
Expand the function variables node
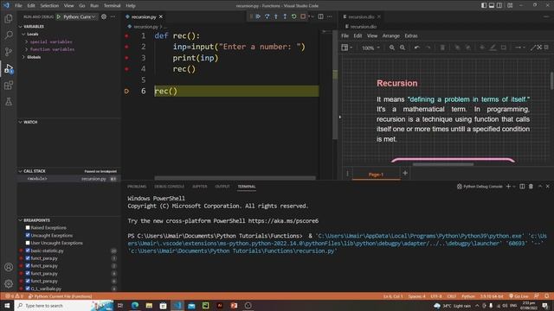tap(27, 49)
